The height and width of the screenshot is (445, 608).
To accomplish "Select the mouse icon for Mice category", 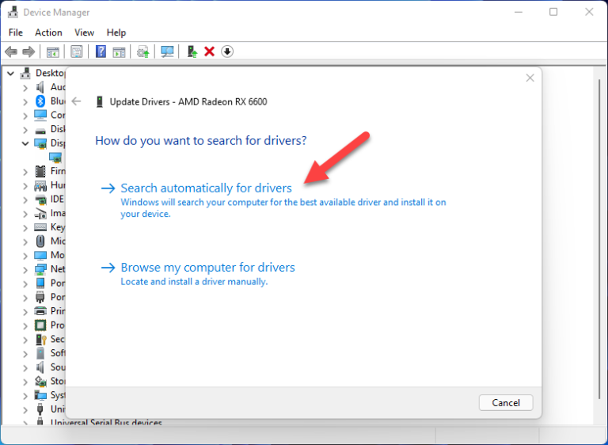I will click(40, 242).
